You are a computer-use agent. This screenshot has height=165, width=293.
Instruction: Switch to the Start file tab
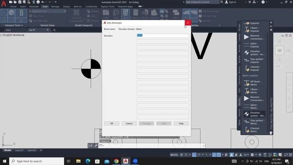[x=8, y=30]
